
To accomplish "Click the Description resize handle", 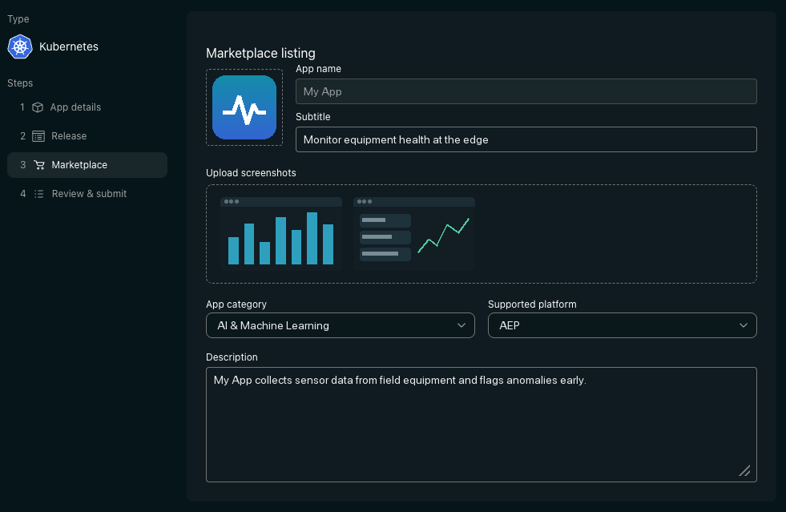I will pos(744,470).
